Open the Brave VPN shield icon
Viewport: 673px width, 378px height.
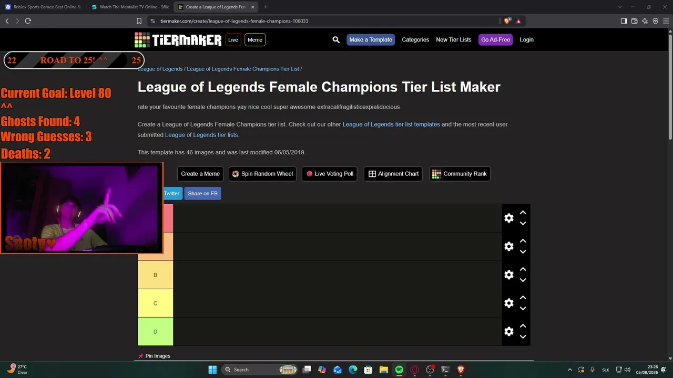pos(655,21)
